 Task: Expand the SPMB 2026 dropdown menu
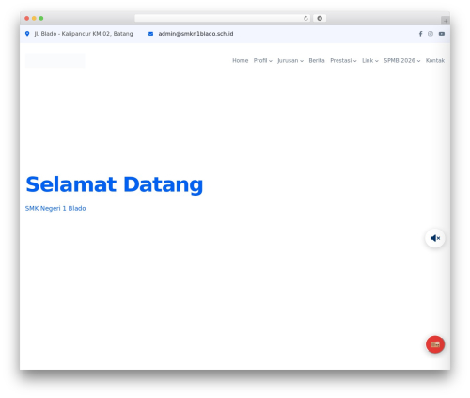coord(401,60)
